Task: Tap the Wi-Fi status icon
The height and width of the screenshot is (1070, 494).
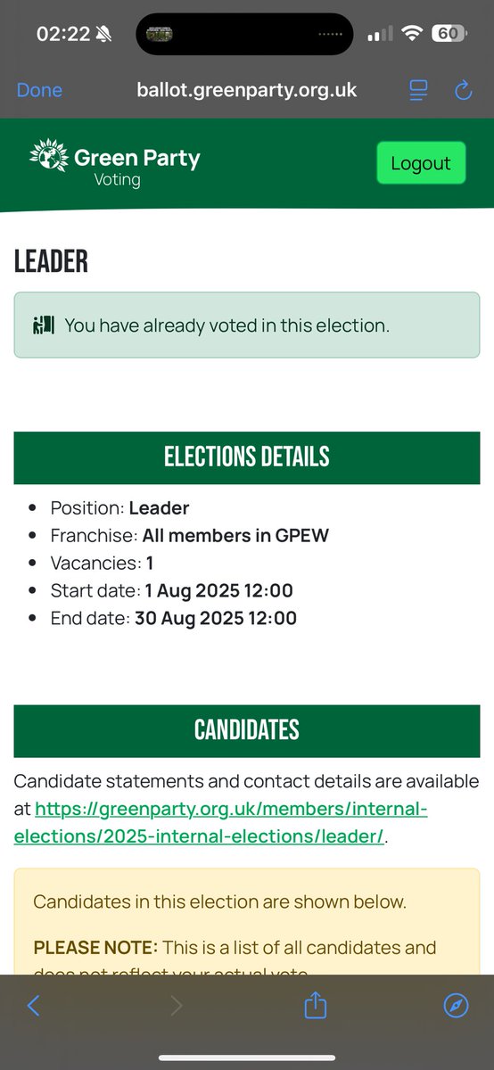Action: pos(411,34)
